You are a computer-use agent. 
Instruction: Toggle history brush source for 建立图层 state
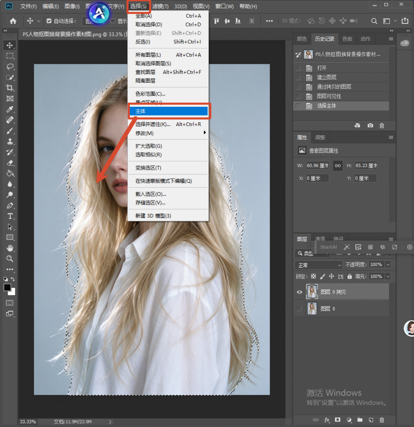[x=298, y=77]
